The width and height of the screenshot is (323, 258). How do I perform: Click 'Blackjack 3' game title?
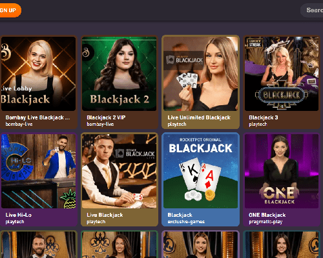coord(264,117)
